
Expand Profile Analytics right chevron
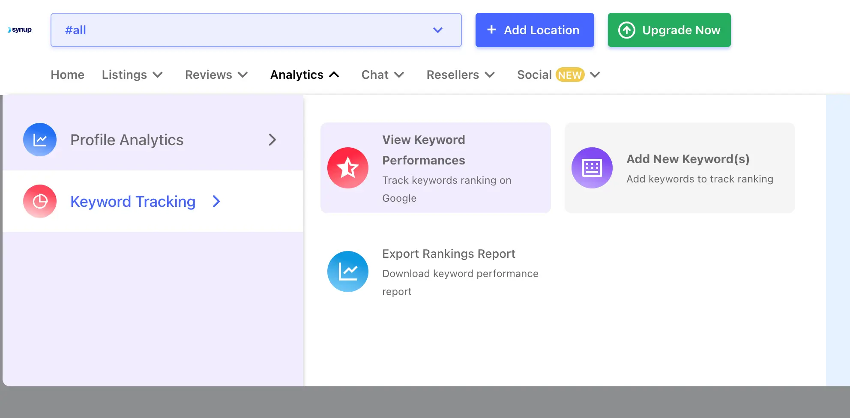(272, 140)
